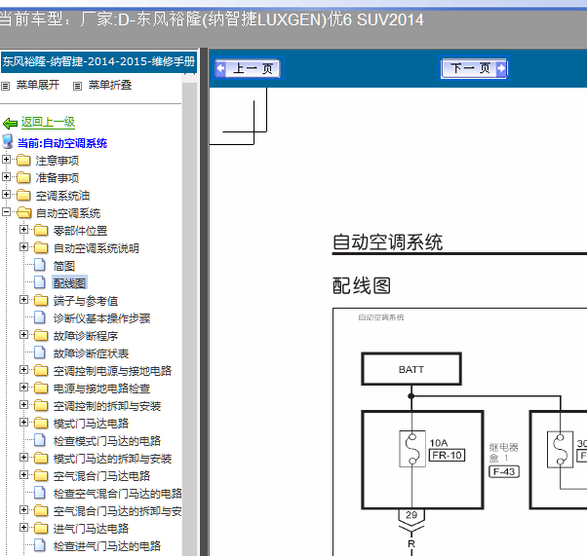Expand the 空气混合门马达电路 node
The image size is (587, 556).
[x=23, y=474]
